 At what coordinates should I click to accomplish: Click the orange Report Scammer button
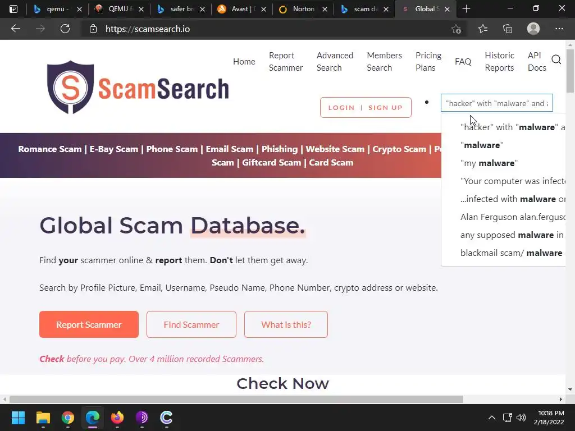click(x=89, y=324)
